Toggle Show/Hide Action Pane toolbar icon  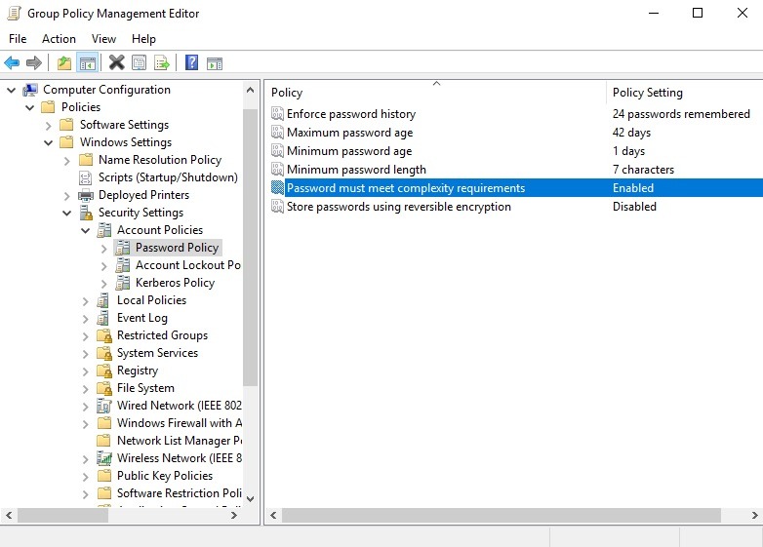tap(215, 63)
